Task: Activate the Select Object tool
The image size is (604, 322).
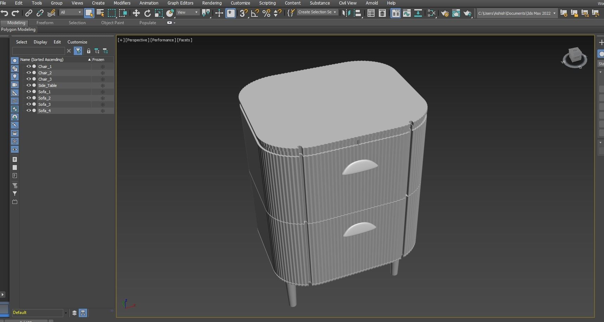Action: pyautogui.click(x=89, y=13)
